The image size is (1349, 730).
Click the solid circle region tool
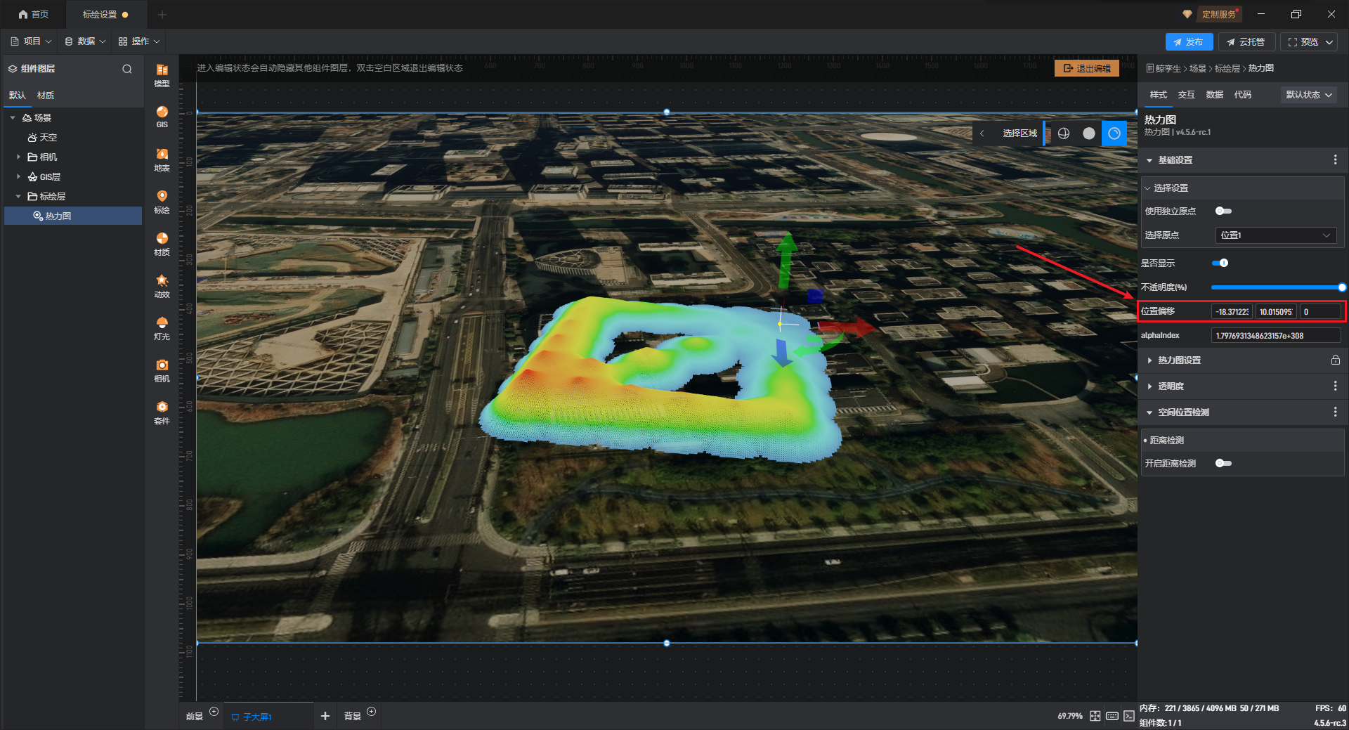click(1089, 133)
